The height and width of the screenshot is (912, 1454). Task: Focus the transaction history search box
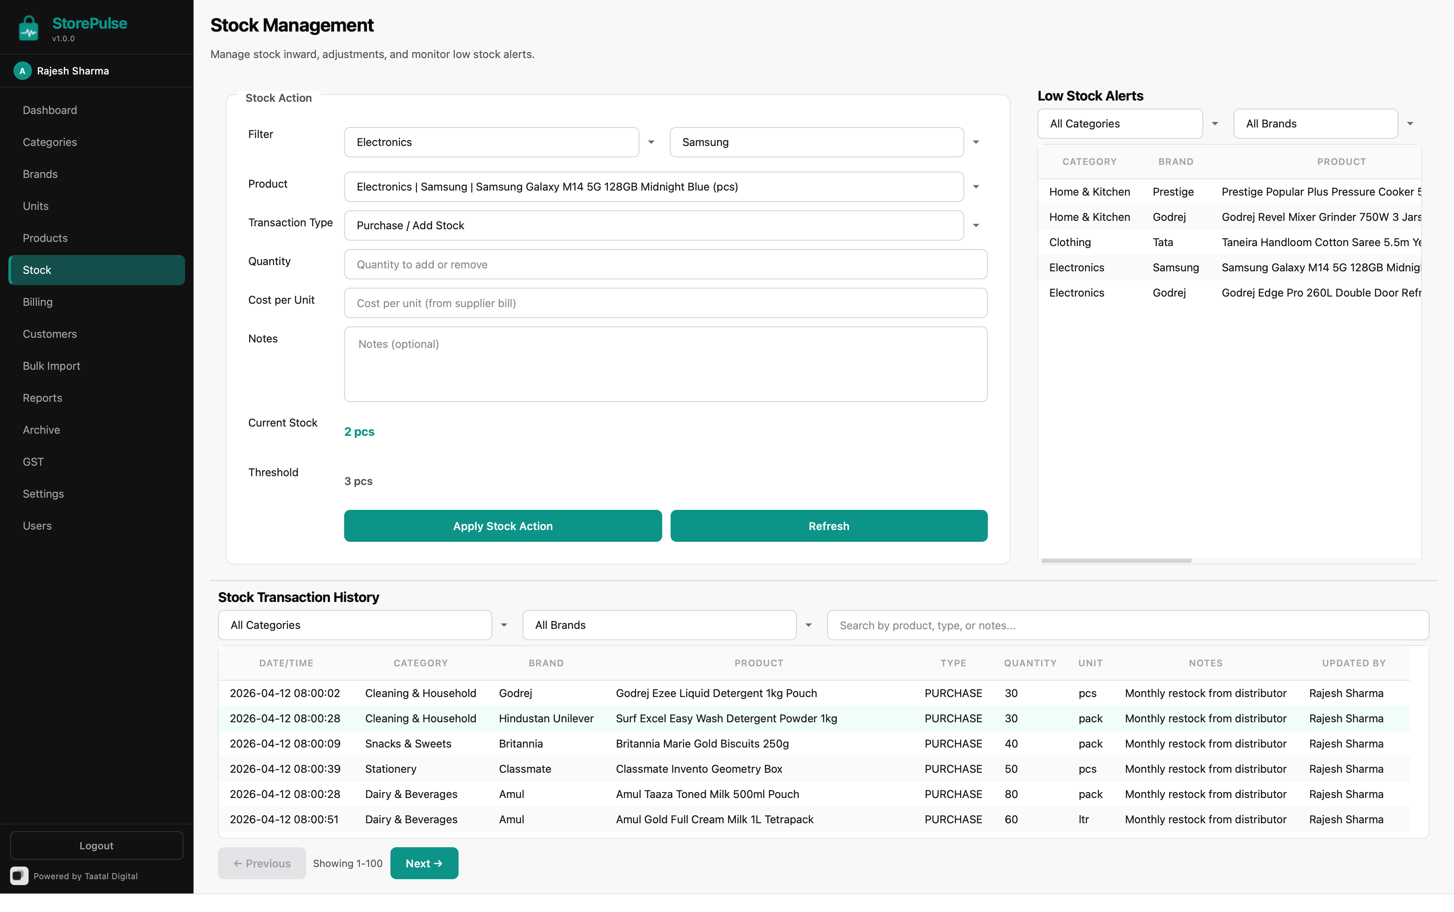(x=1128, y=625)
